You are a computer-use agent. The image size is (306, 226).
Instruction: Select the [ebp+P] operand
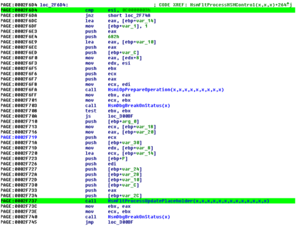point(118,158)
